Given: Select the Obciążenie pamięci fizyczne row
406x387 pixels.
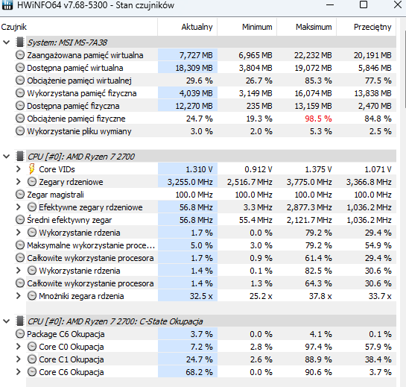Looking at the screenshot, I should pyautogui.click(x=206, y=119).
